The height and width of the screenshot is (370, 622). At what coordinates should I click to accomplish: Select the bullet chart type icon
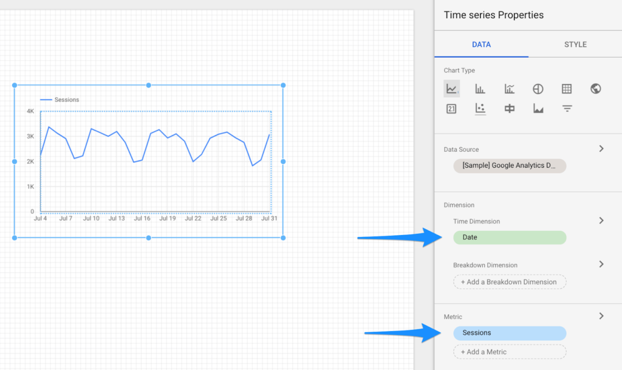510,109
